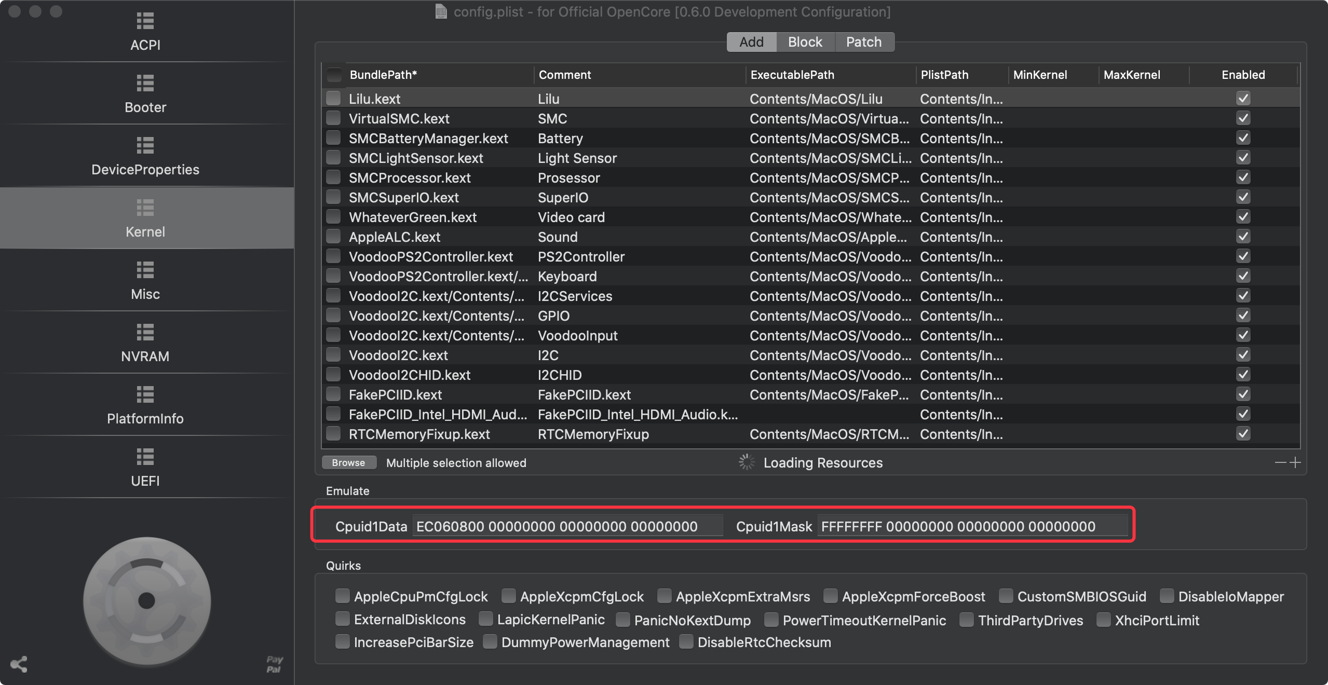Enable the DummyPowerManagement quirk
1328x685 pixels.
(x=490, y=642)
